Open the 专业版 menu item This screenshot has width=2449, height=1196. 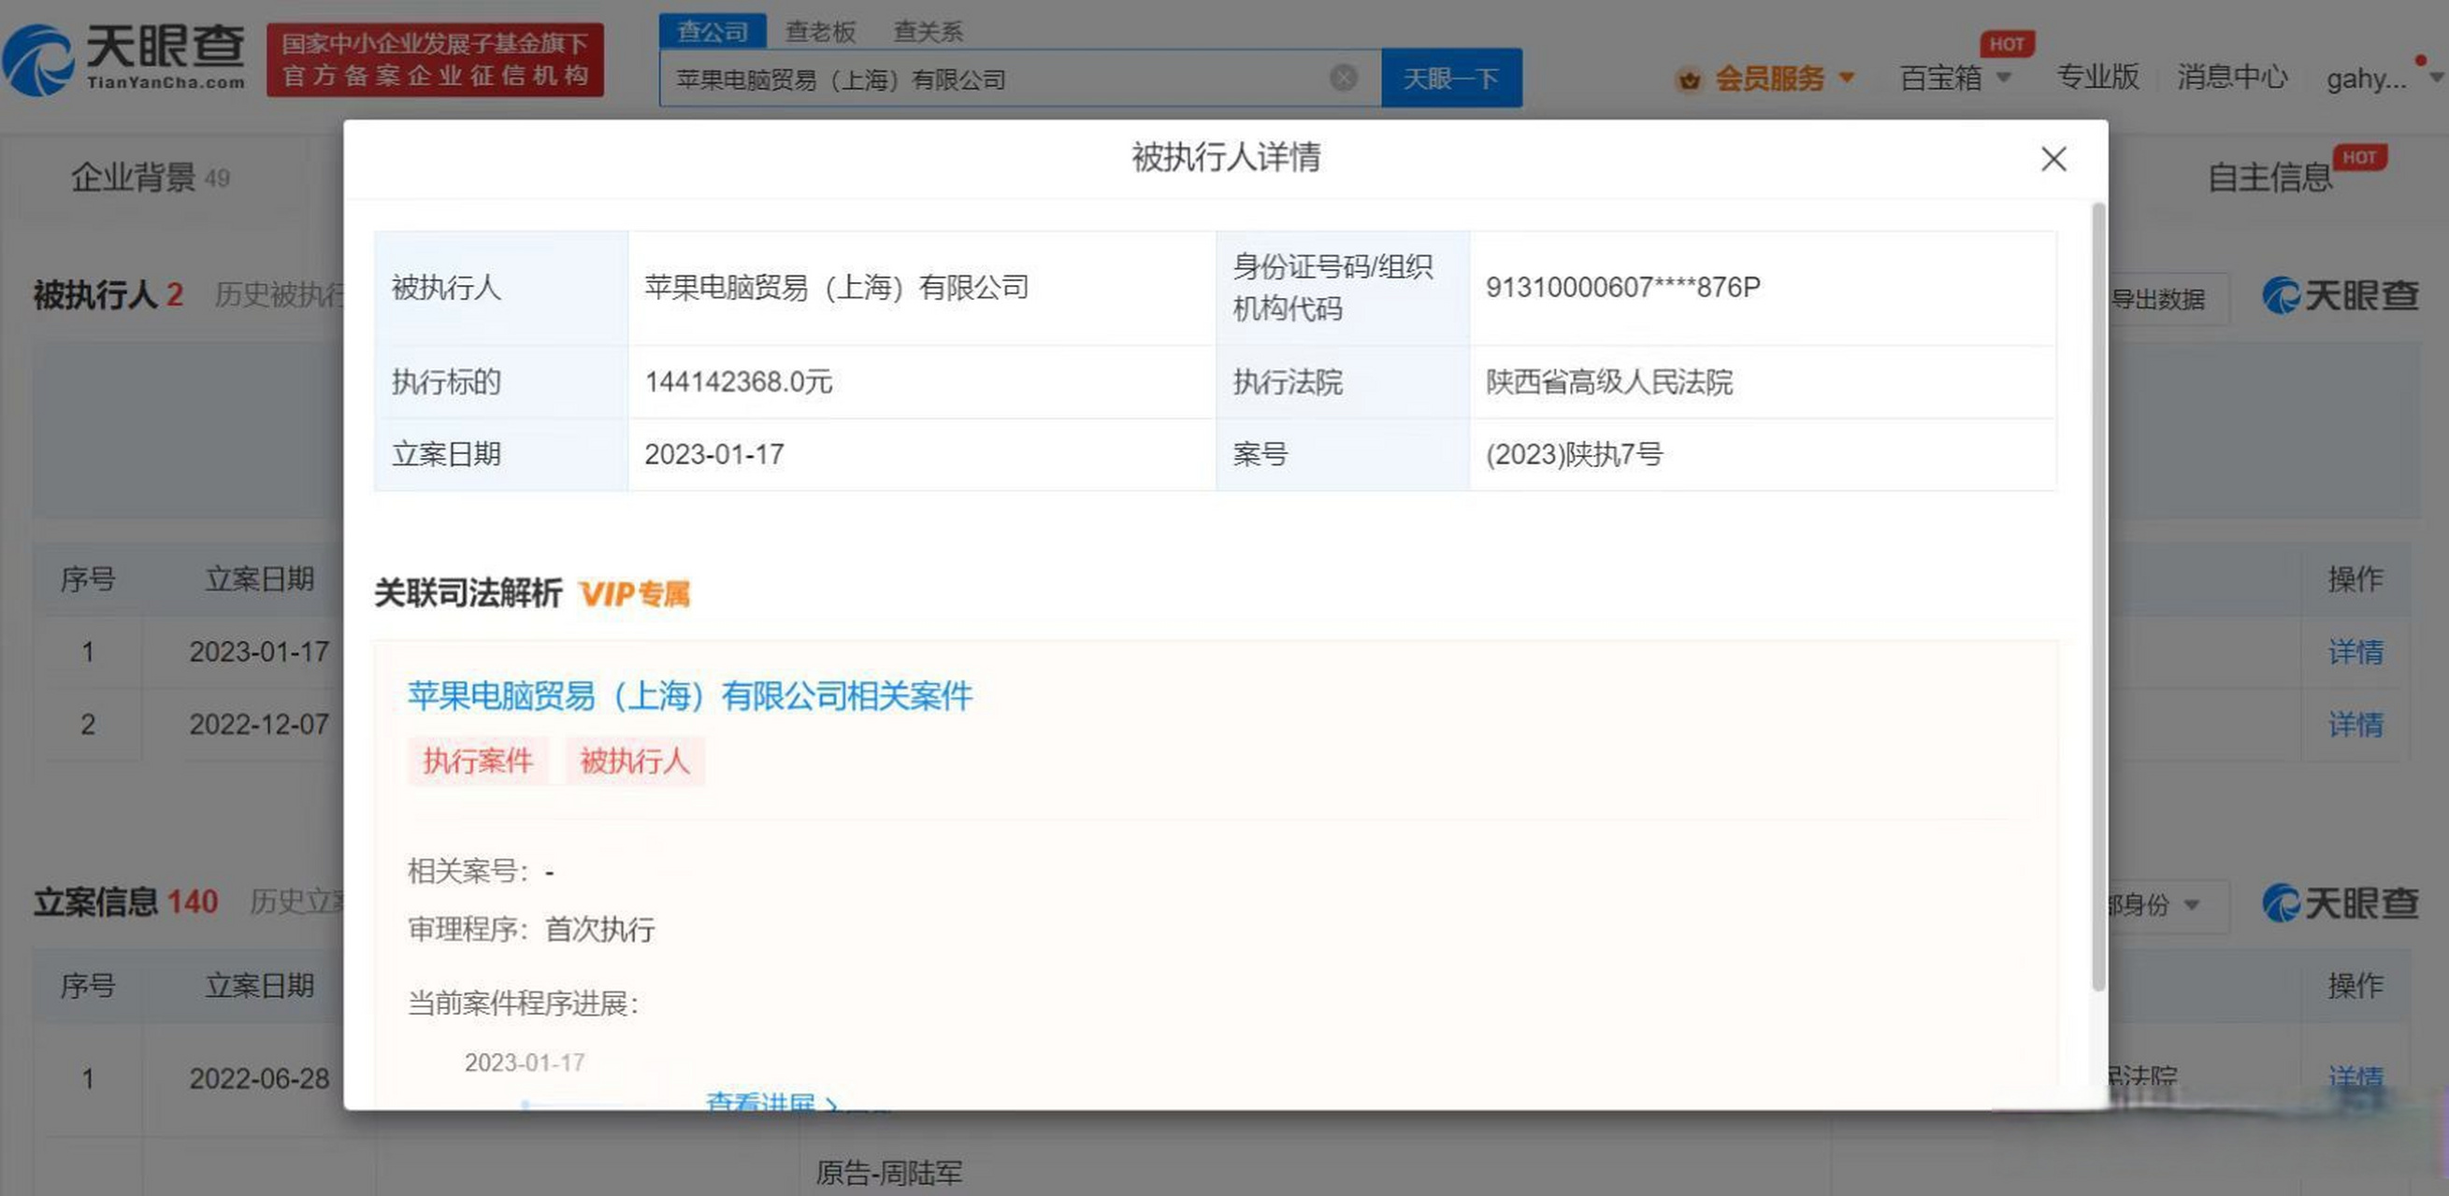[2098, 76]
